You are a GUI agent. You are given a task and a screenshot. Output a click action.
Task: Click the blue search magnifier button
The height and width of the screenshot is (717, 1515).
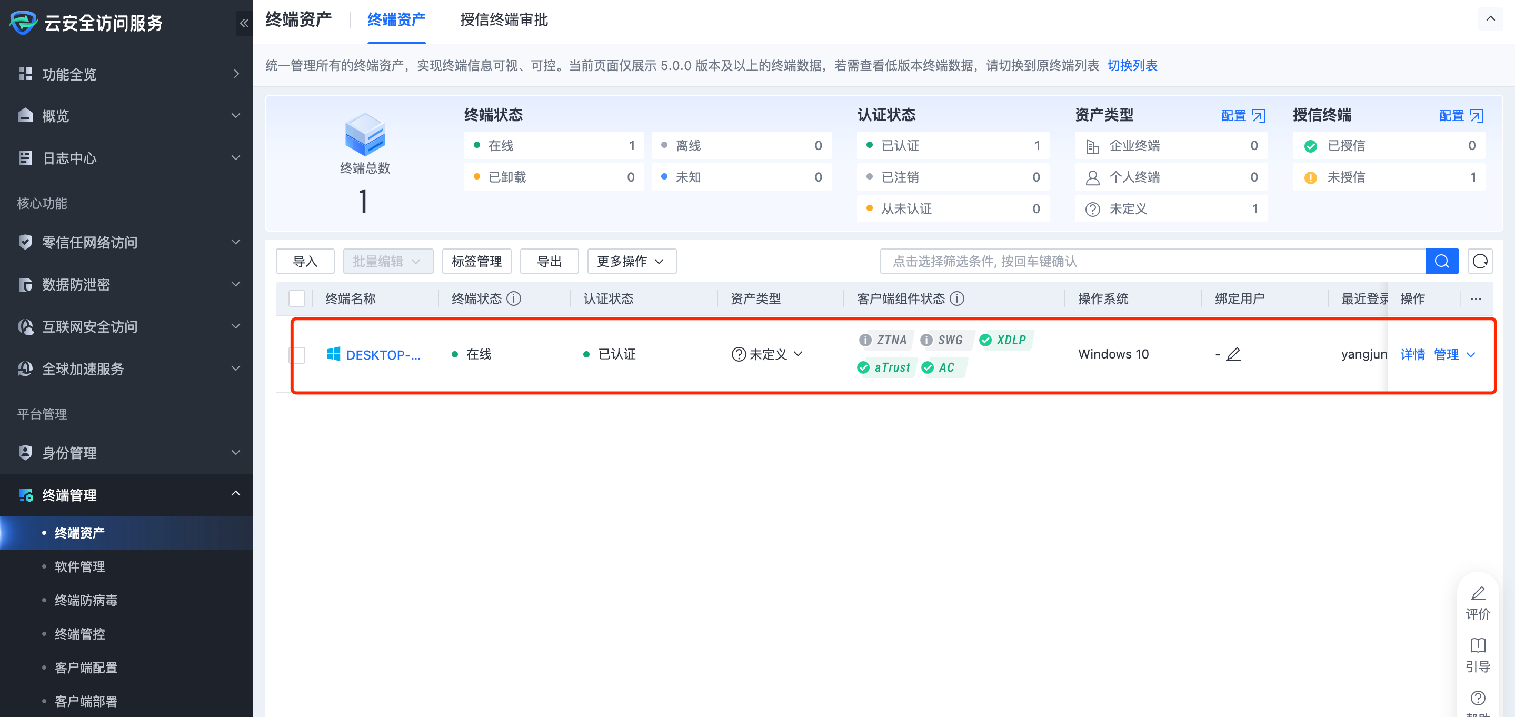(x=1441, y=261)
